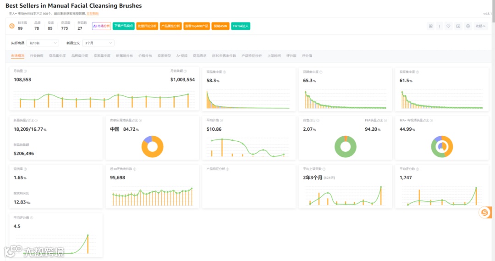Click help icon next to 卖家集中度 card title
This screenshot has height=261, width=495.
(x=418, y=72)
